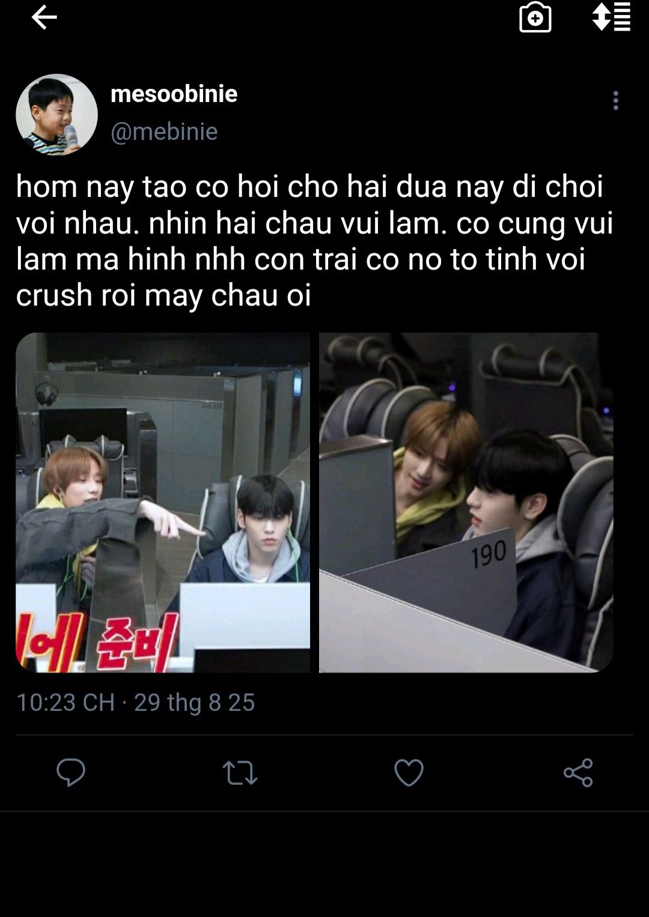Image resolution: width=649 pixels, height=917 pixels.
Task: Tap the 190 seat label in the right photo
Action: tap(488, 554)
